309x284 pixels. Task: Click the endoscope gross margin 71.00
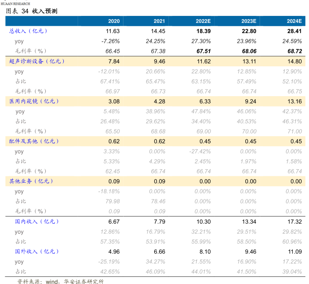[x=295, y=131]
